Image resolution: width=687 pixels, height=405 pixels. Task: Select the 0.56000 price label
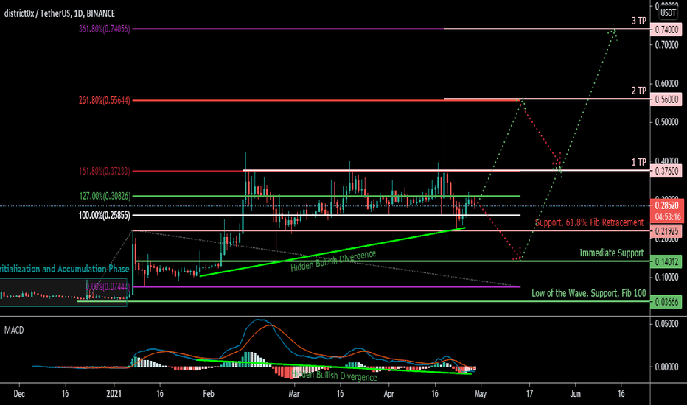point(666,99)
